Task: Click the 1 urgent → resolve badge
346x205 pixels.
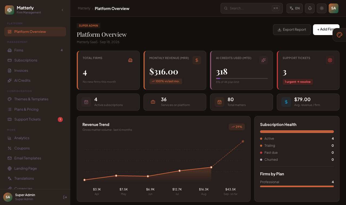Action: (298, 82)
